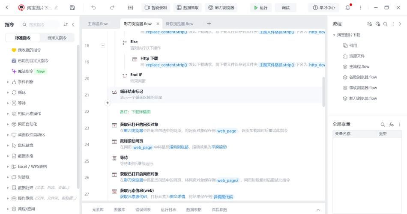Close the 影刀浏览器.flow tab
Viewport: 407px width, 214px height.
[x=158, y=24]
